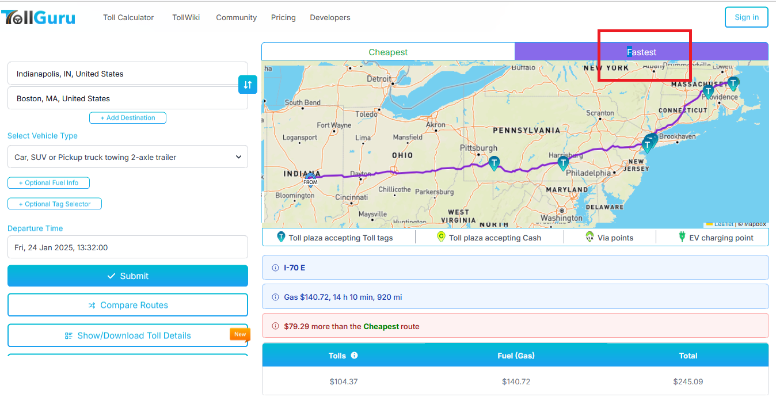This screenshot has width=776, height=397.
Task: Click the Add Destination button
Action: 128,118
